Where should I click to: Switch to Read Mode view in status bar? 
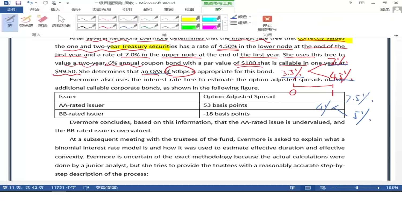(x=293, y=188)
